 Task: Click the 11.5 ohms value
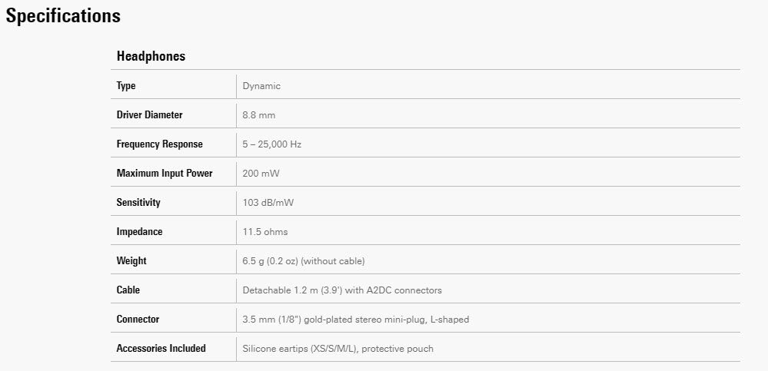[x=265, y=232]
